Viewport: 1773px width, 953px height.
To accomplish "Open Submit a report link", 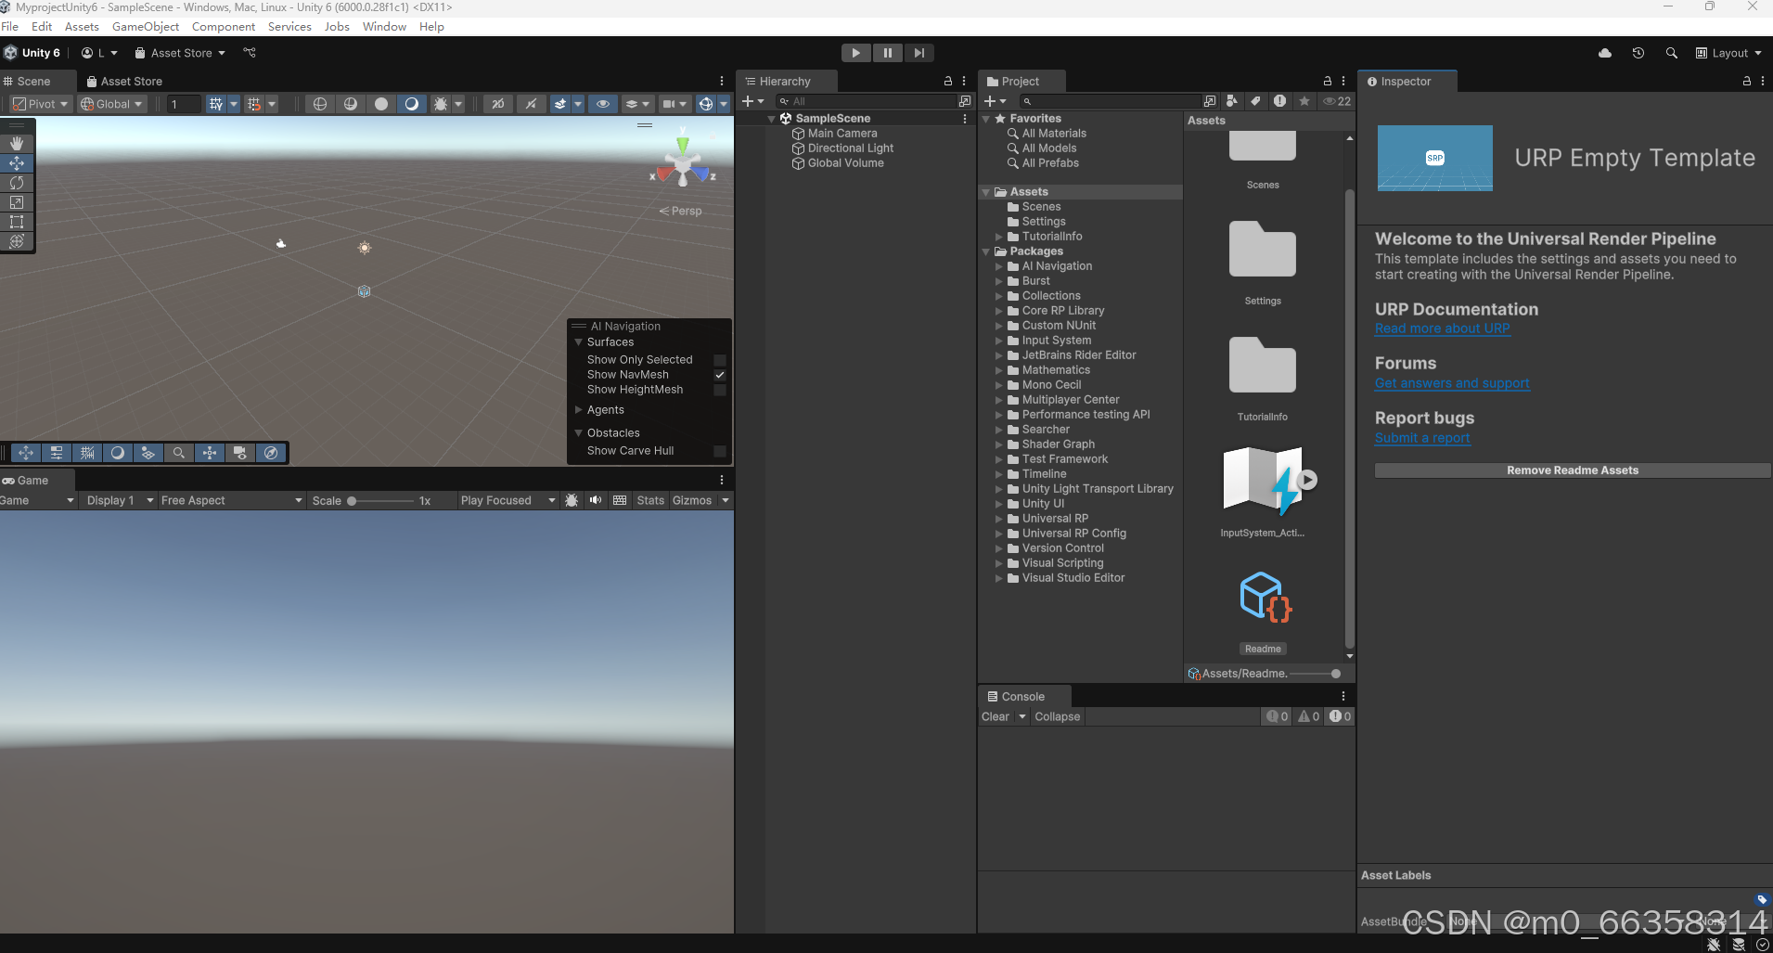I will pos(1422,438).
